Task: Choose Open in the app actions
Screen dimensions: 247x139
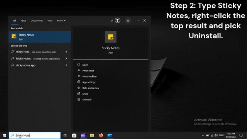Action: coord(85,65)
